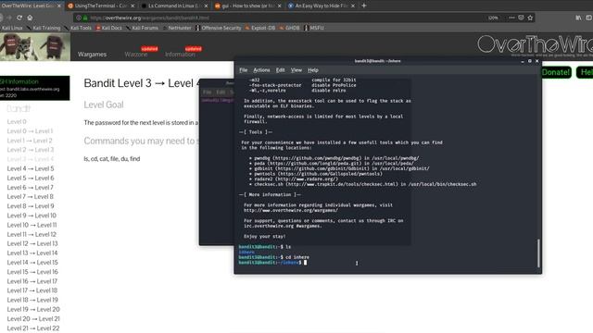Open the NetHunter bookmark

coord(177,28)
